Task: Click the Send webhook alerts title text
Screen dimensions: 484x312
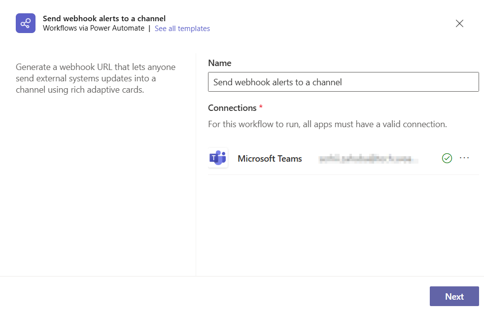Action: [x=104, y=18]
